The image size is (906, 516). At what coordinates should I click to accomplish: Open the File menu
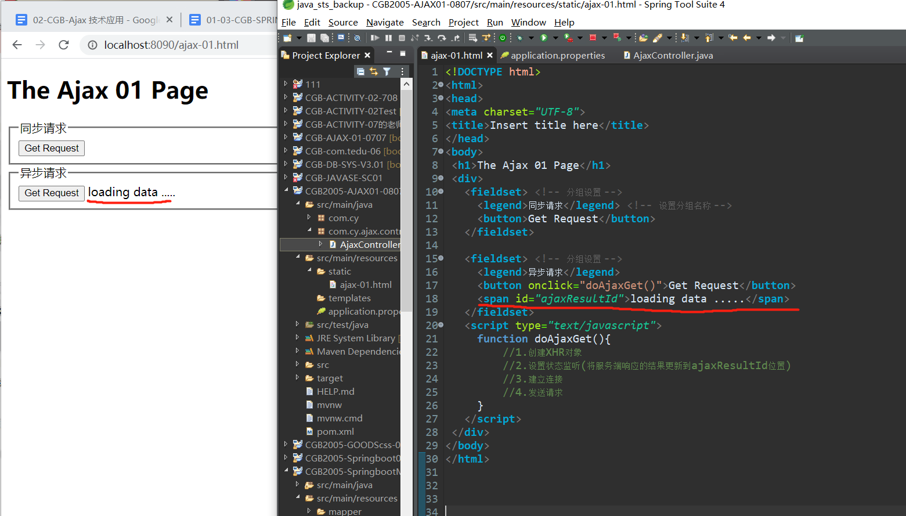(x=288, y=22)
